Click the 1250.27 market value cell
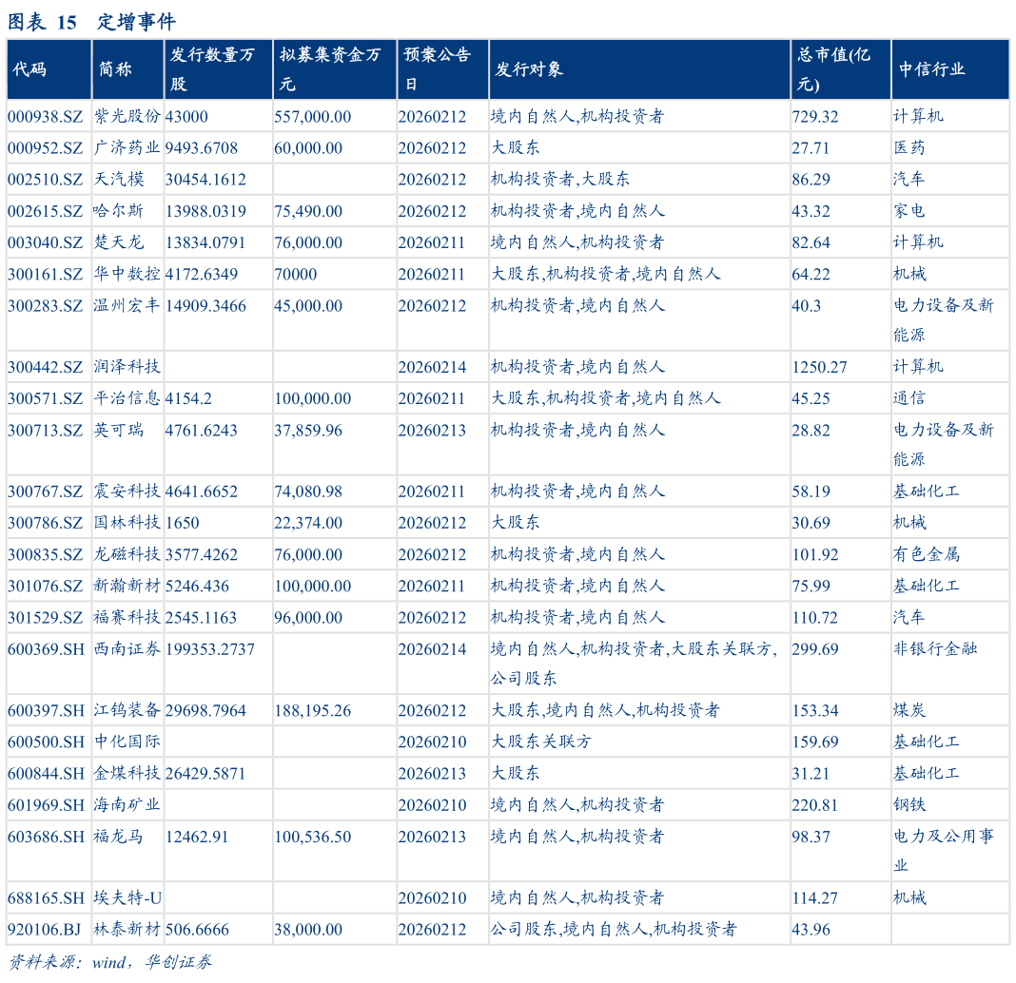 (819, 367)
